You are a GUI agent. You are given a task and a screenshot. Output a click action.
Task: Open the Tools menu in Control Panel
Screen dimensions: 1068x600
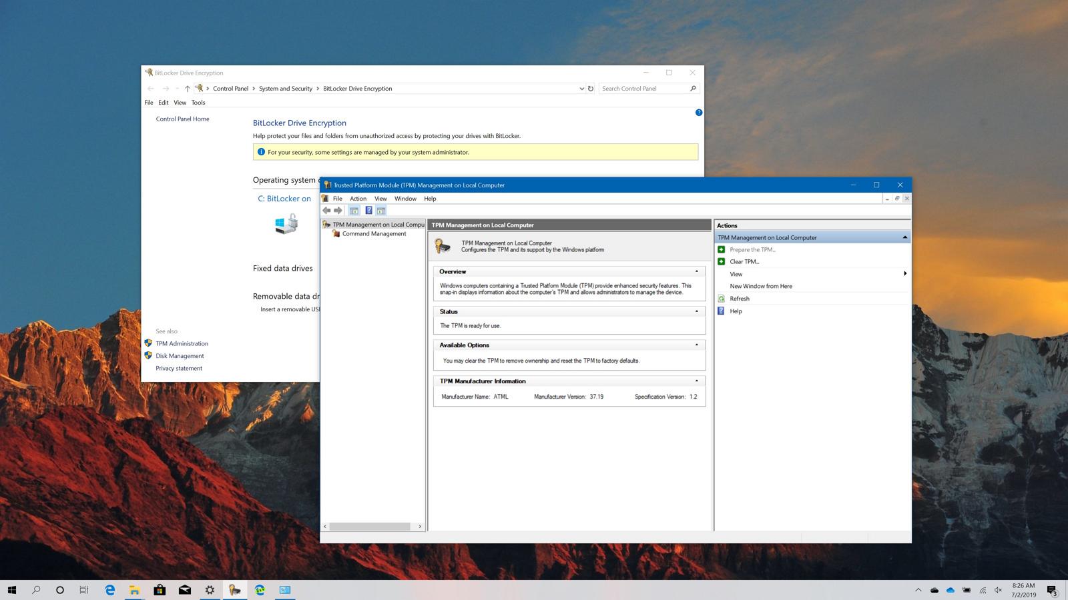click(x=198, y=103)
